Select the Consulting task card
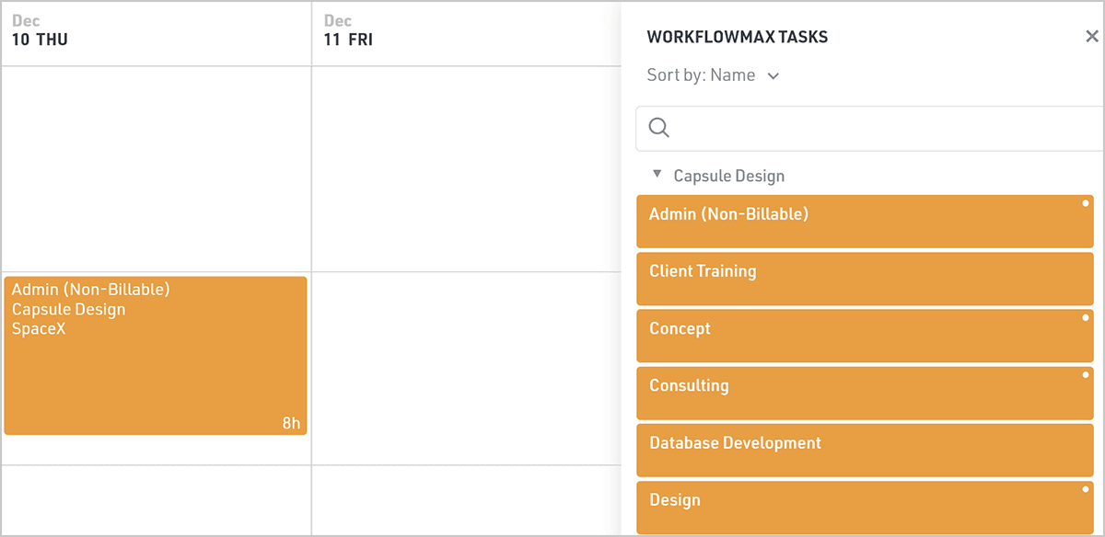 864,393
